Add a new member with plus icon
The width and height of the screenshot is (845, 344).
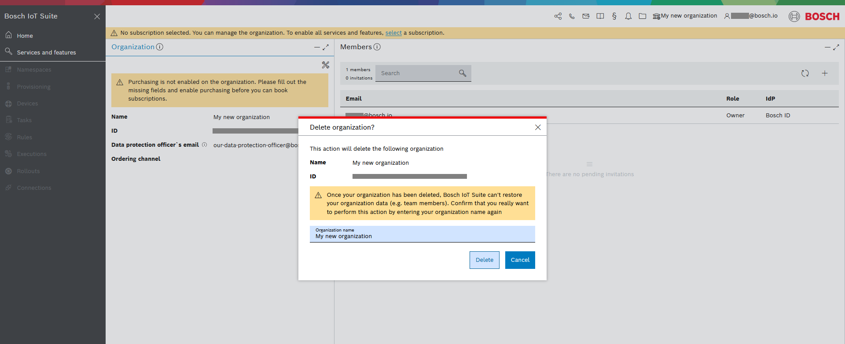click(x=825, y=73)
